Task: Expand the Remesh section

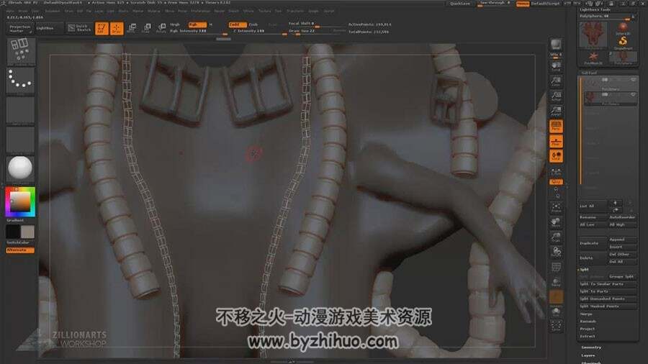Action: click(x=588, y=322)
